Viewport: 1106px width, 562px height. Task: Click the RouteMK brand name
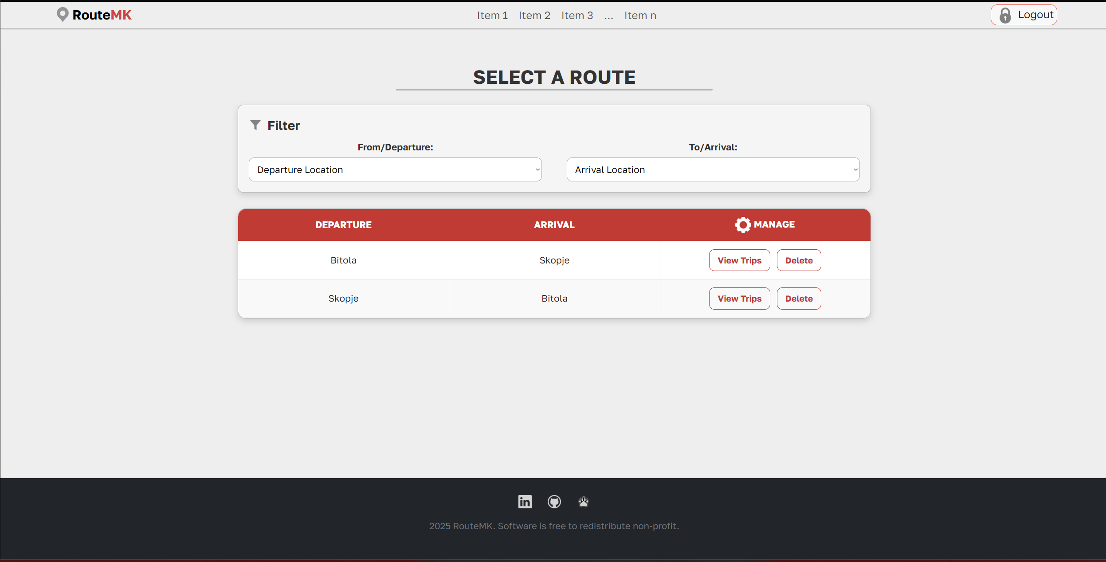[x=102, y=15]
